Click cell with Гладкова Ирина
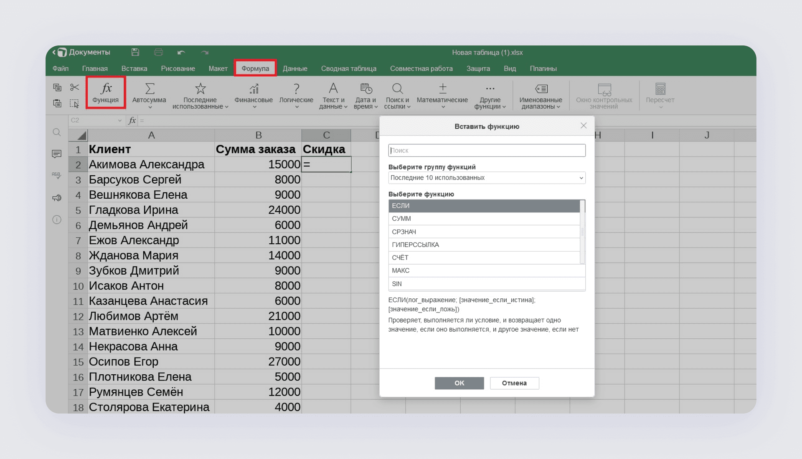The height and width of the screenshot is (459, 802). tap(151, 210)
